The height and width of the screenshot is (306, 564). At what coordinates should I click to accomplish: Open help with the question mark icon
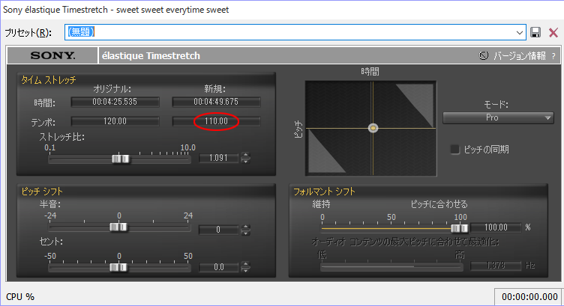tap(553, 56)
